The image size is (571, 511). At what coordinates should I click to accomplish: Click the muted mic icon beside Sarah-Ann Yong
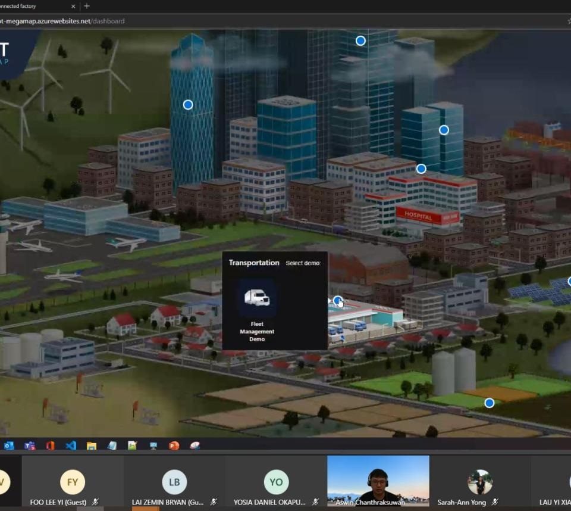click(495, 502)
